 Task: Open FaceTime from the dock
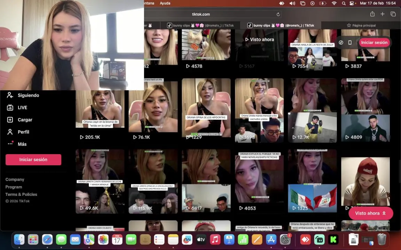(131, 240)
